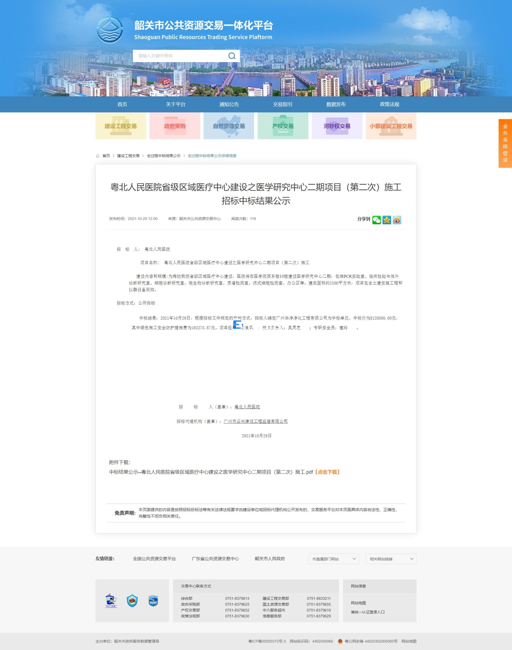The width and height of the screenshot is (512, 650).
Task: Expand 市直属部门网站 dropdown
Action: (333, 559)
